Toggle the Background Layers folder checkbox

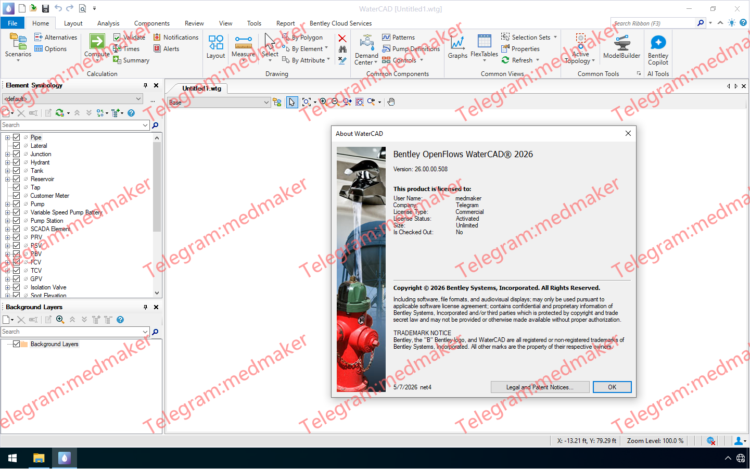coord(16,344)
